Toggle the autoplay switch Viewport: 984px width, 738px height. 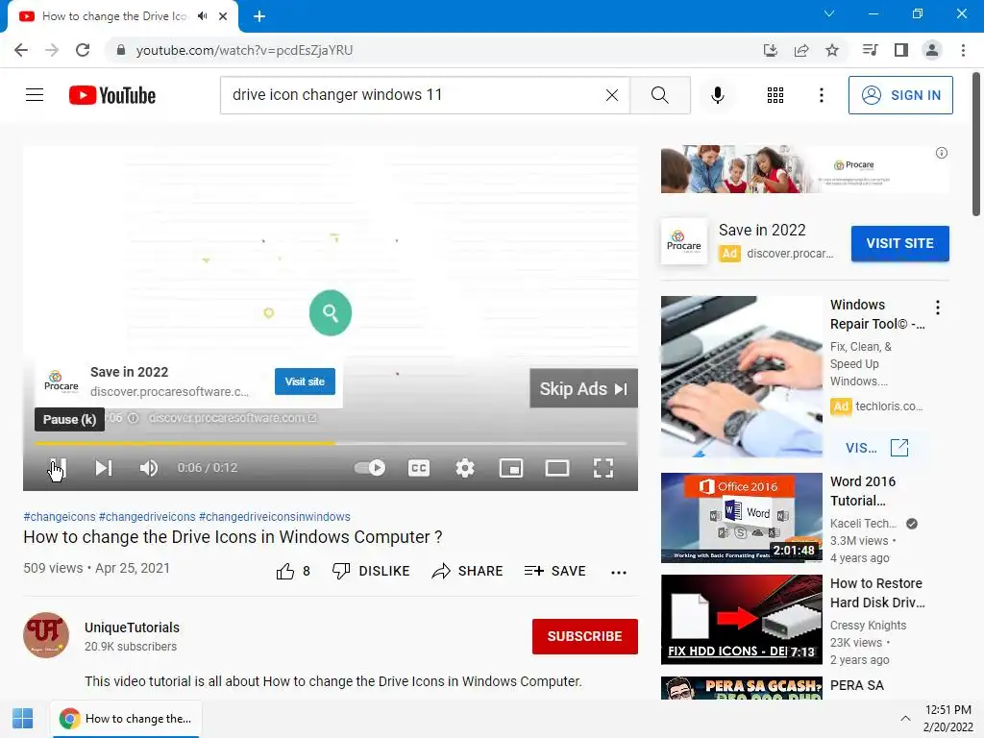point(370,468)
